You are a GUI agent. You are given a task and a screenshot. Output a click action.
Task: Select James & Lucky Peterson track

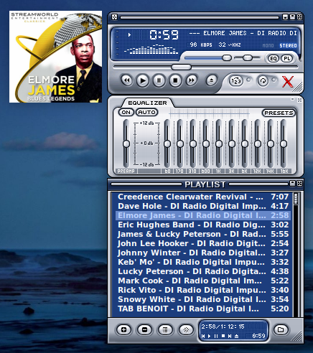[x=203, y=234]
